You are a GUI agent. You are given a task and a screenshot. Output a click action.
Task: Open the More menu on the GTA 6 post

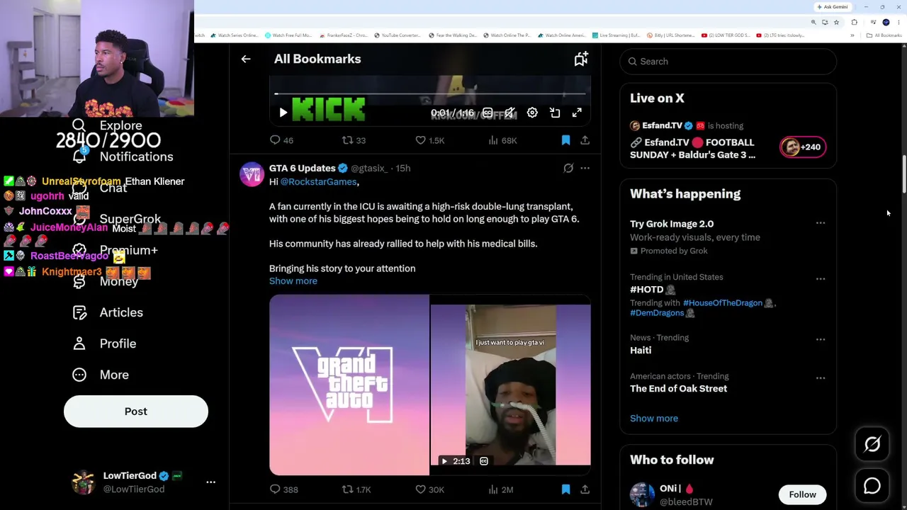point(585,168)
